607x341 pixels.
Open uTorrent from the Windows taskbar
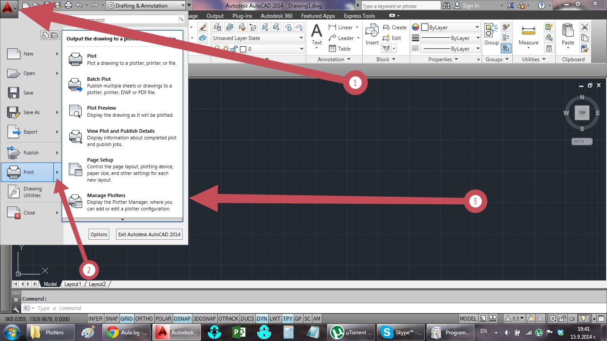(x=351, y=332)
